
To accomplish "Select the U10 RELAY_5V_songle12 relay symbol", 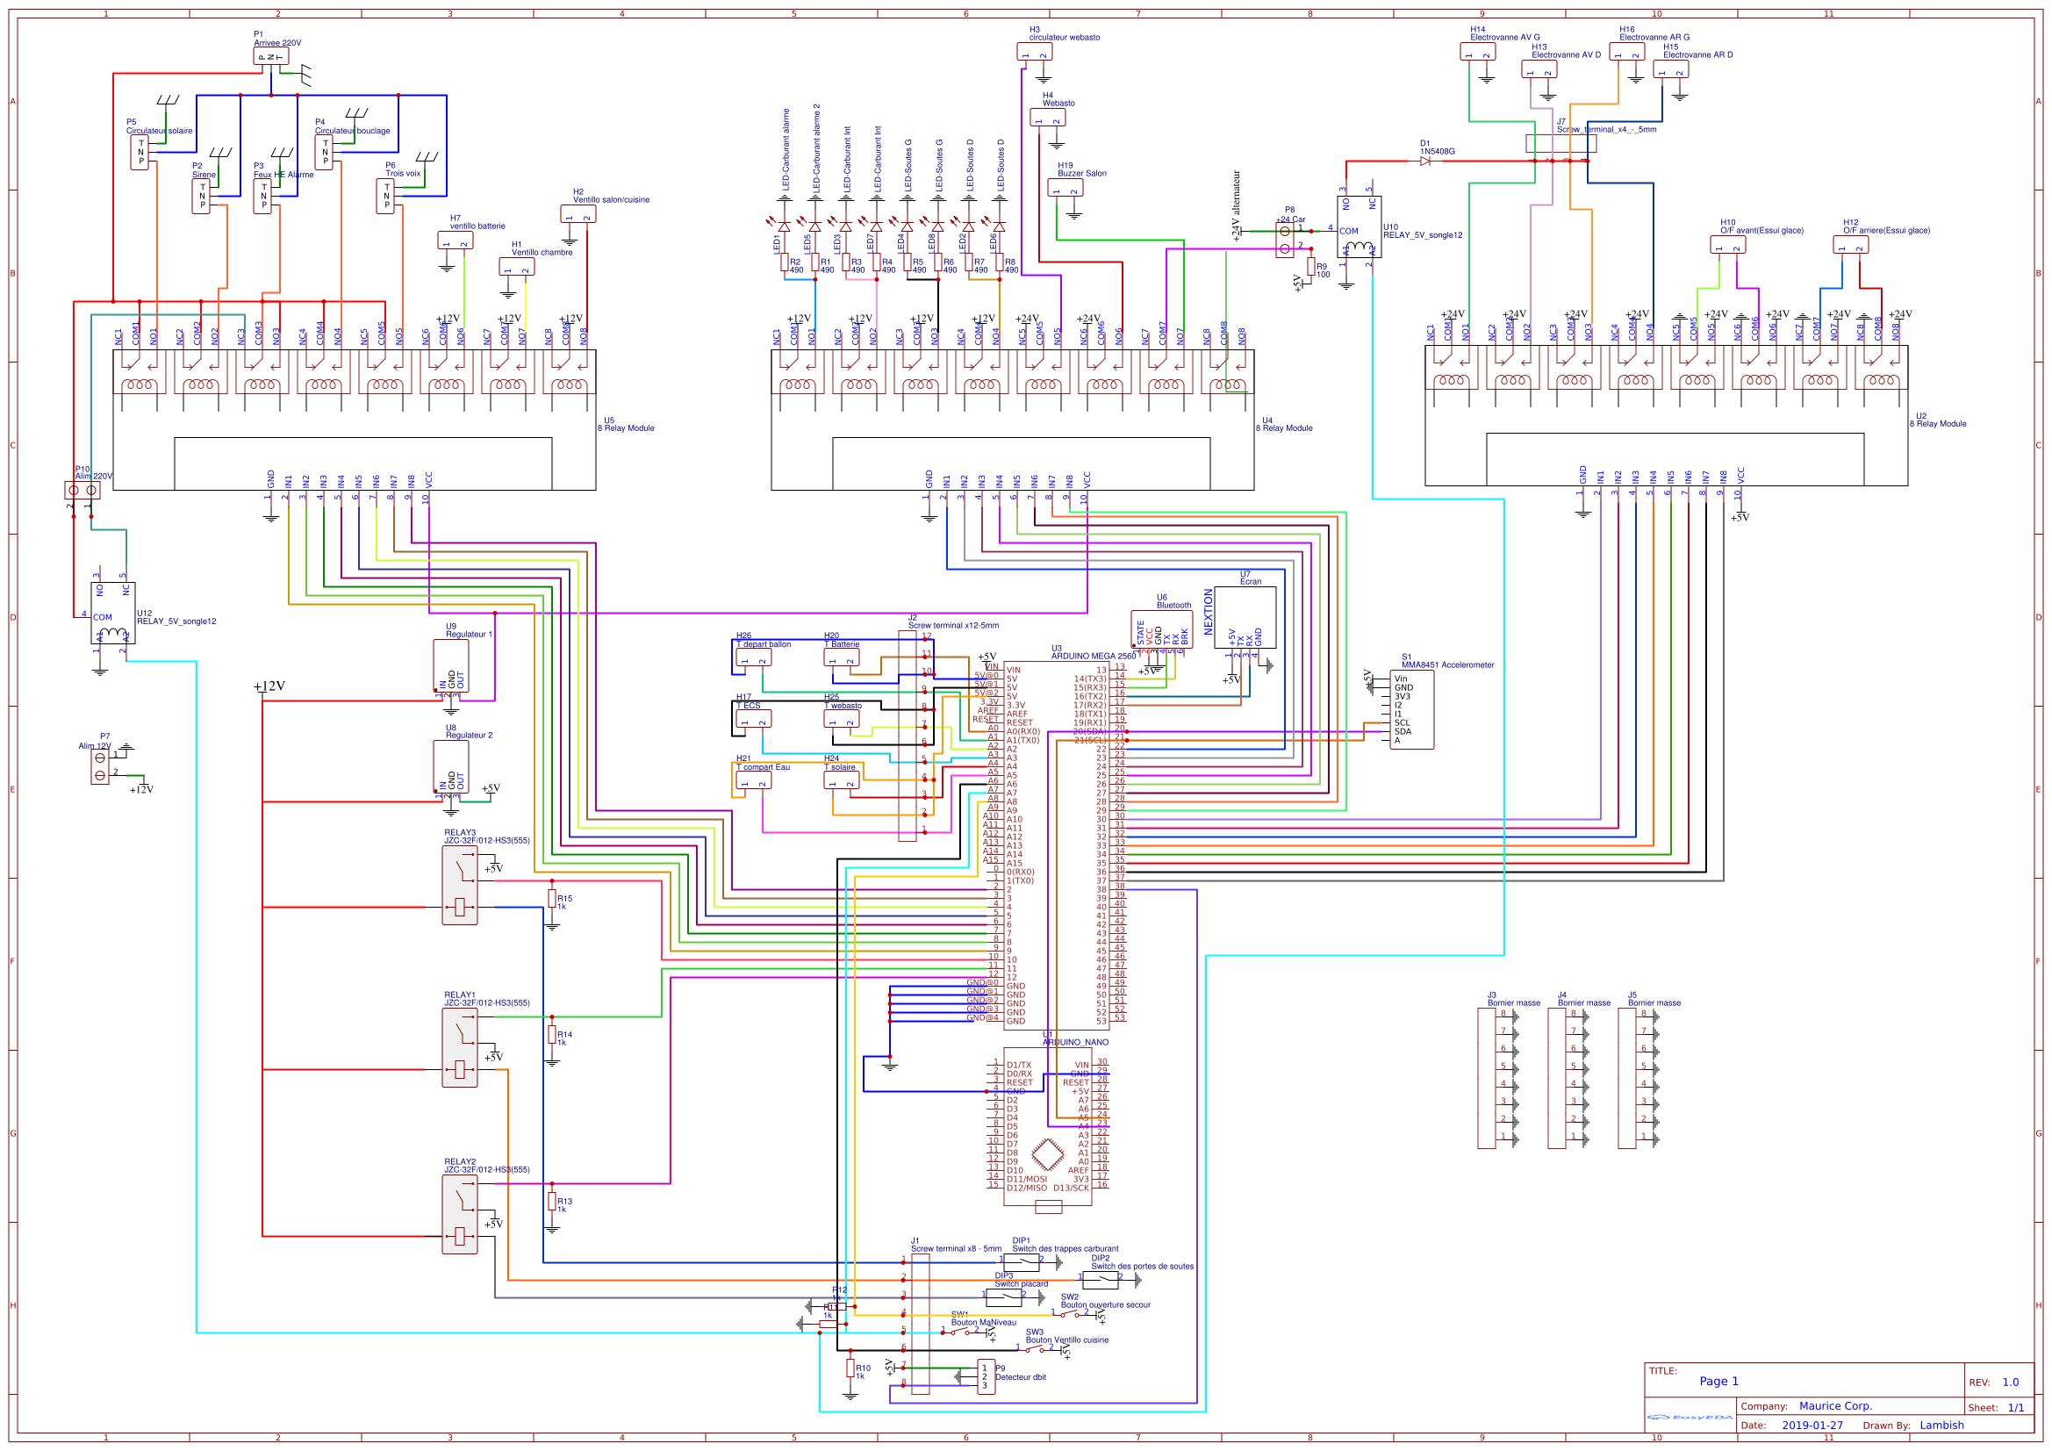I will pyautogui.click(x=1360, y=228).
